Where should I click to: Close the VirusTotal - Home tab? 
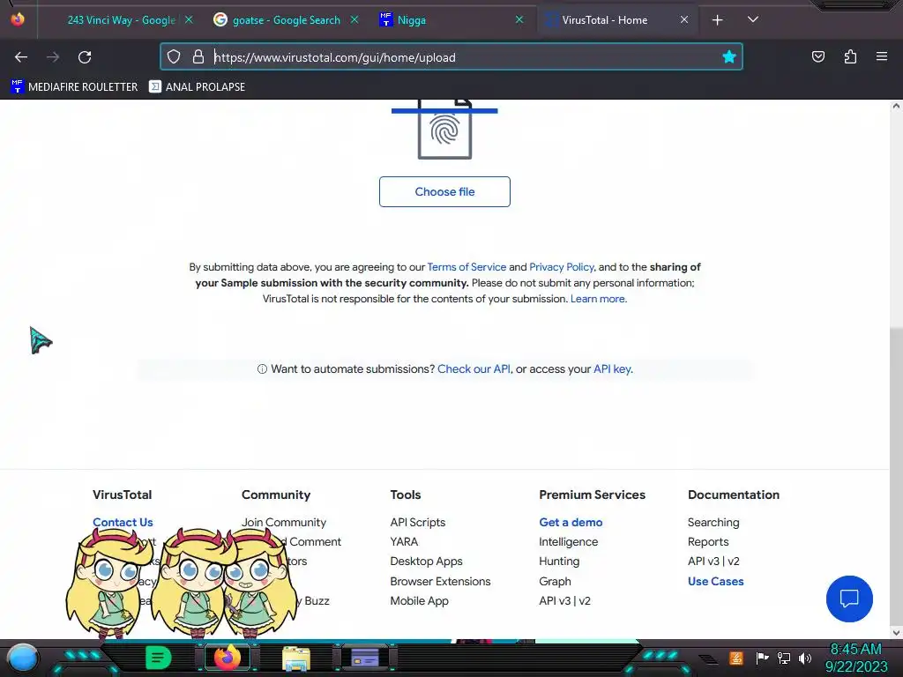click(x=684, y=19)
